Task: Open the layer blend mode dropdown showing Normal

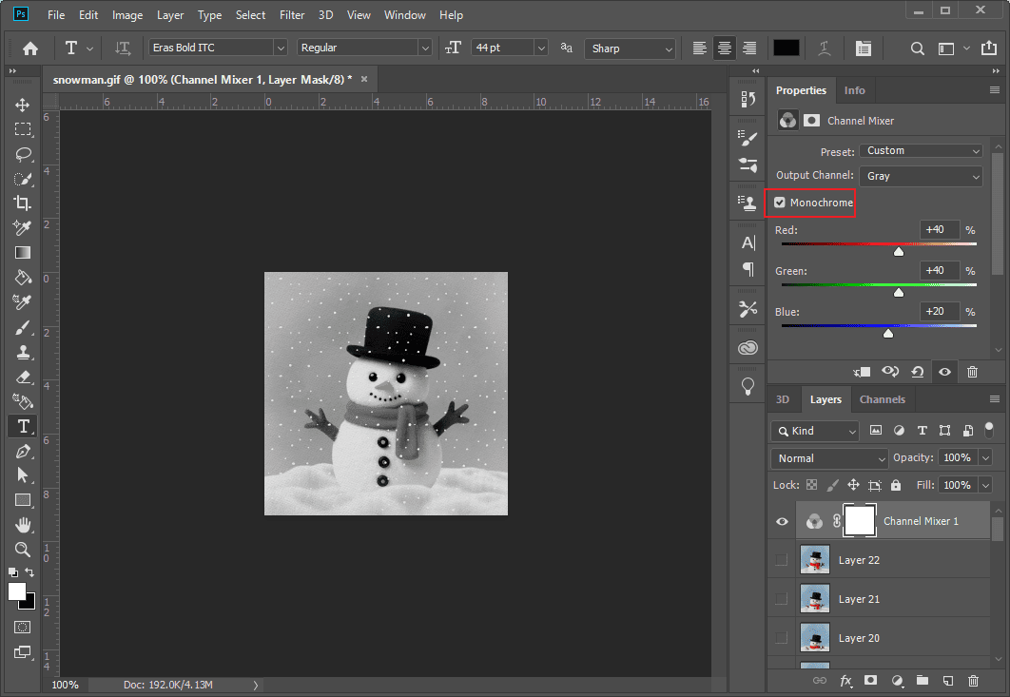Action: [828, 457]
